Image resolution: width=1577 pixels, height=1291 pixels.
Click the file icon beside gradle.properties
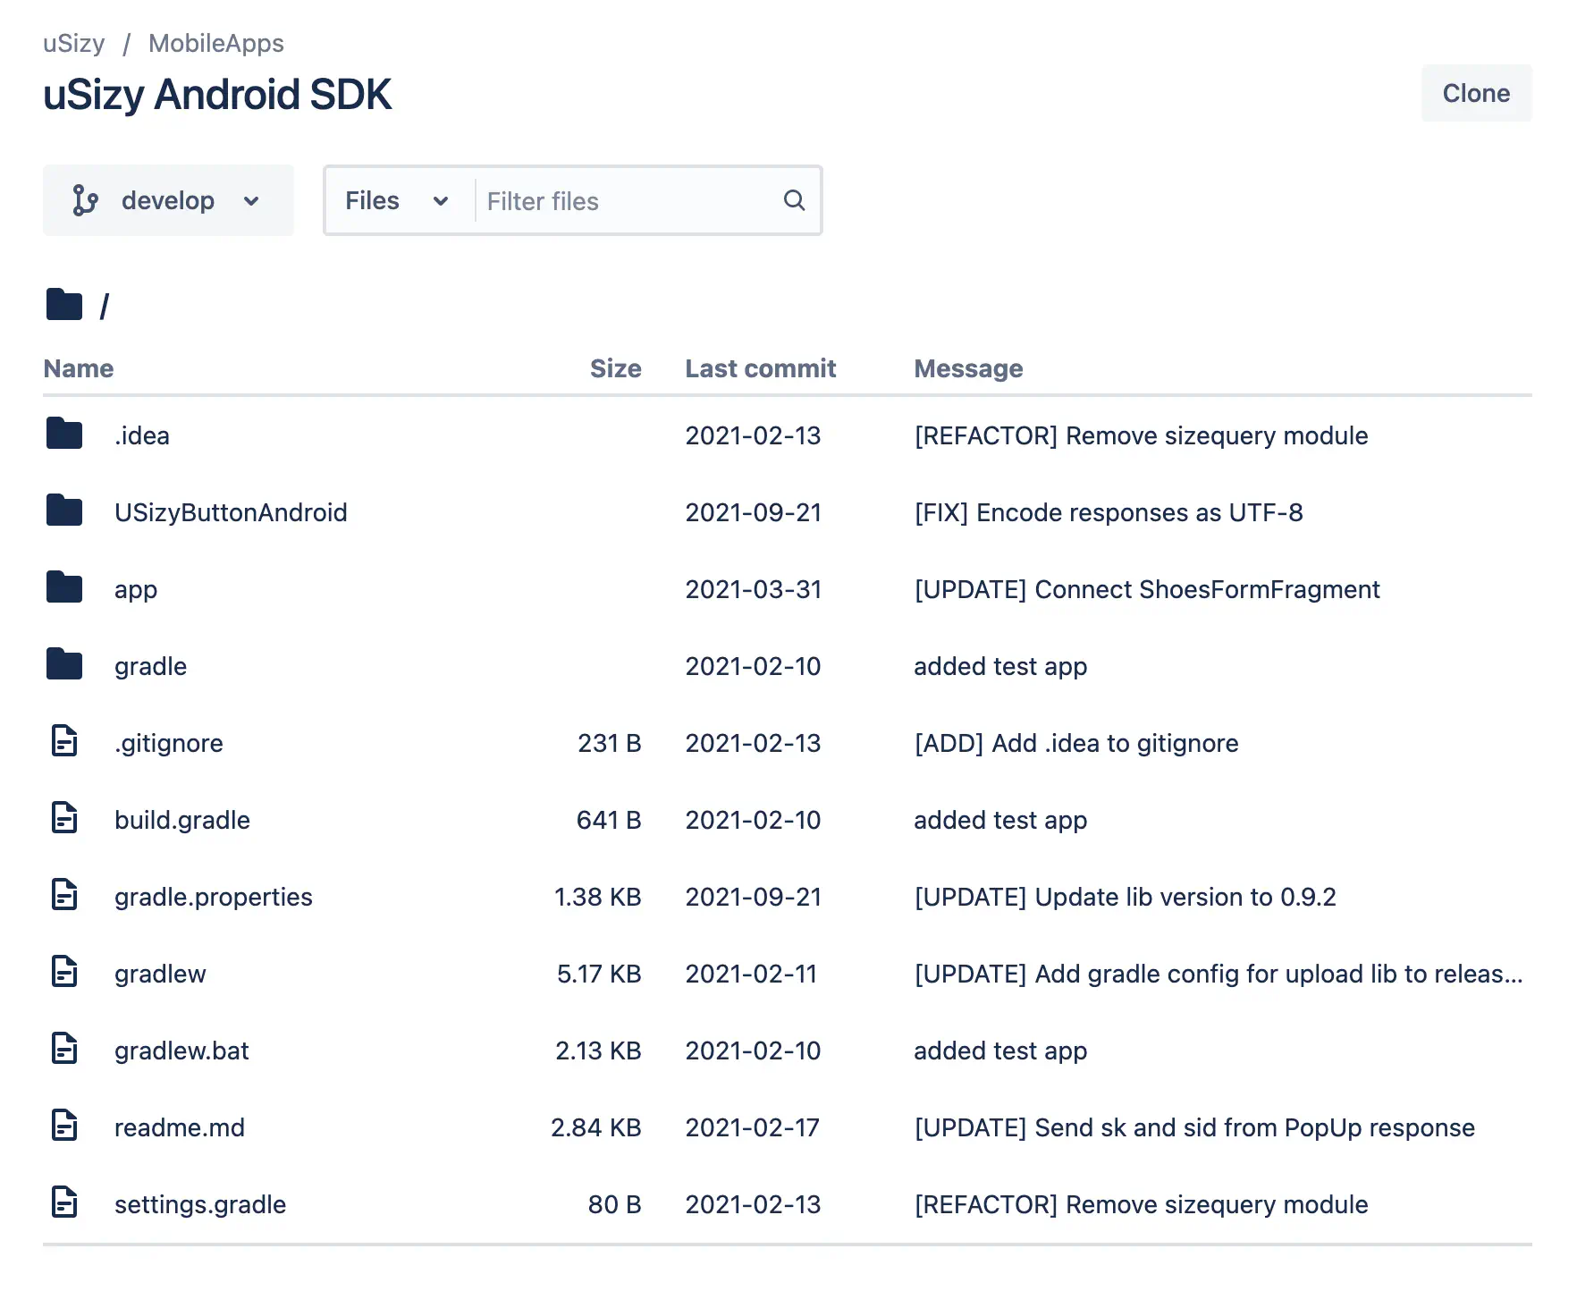point(64,896)
